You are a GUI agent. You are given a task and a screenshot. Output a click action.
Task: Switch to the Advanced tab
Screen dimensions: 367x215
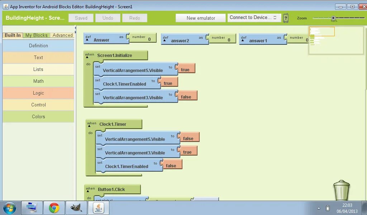pyautogui.click(x=62, y=35)
